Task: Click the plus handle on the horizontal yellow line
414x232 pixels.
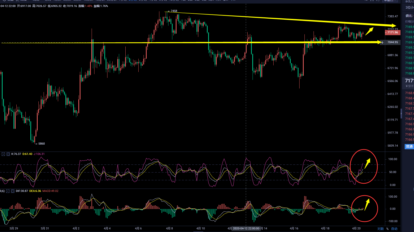Action: tap(382, 42)
